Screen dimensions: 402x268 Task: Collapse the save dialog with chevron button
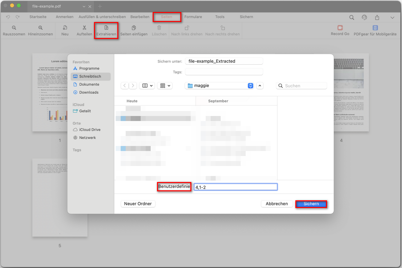(260, 86)
